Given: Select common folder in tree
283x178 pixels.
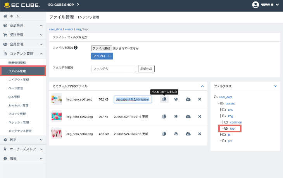Looking at the screenshot, I should point(236,122).
